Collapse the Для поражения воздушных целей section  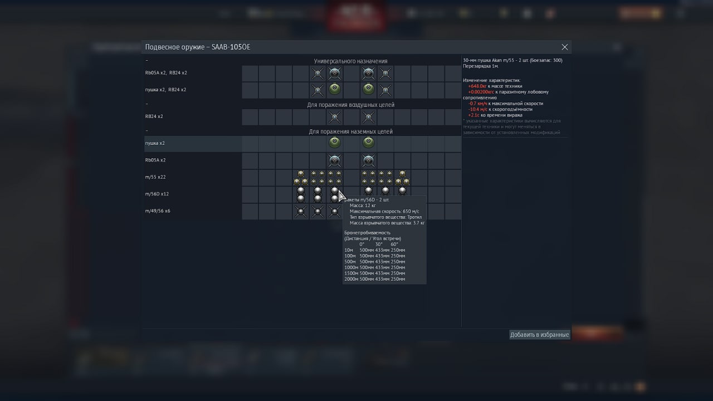pos(147,104)
